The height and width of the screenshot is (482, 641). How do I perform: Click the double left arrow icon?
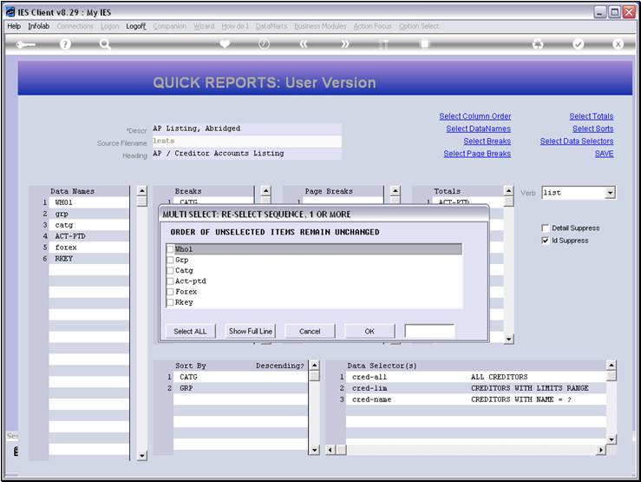304,43
